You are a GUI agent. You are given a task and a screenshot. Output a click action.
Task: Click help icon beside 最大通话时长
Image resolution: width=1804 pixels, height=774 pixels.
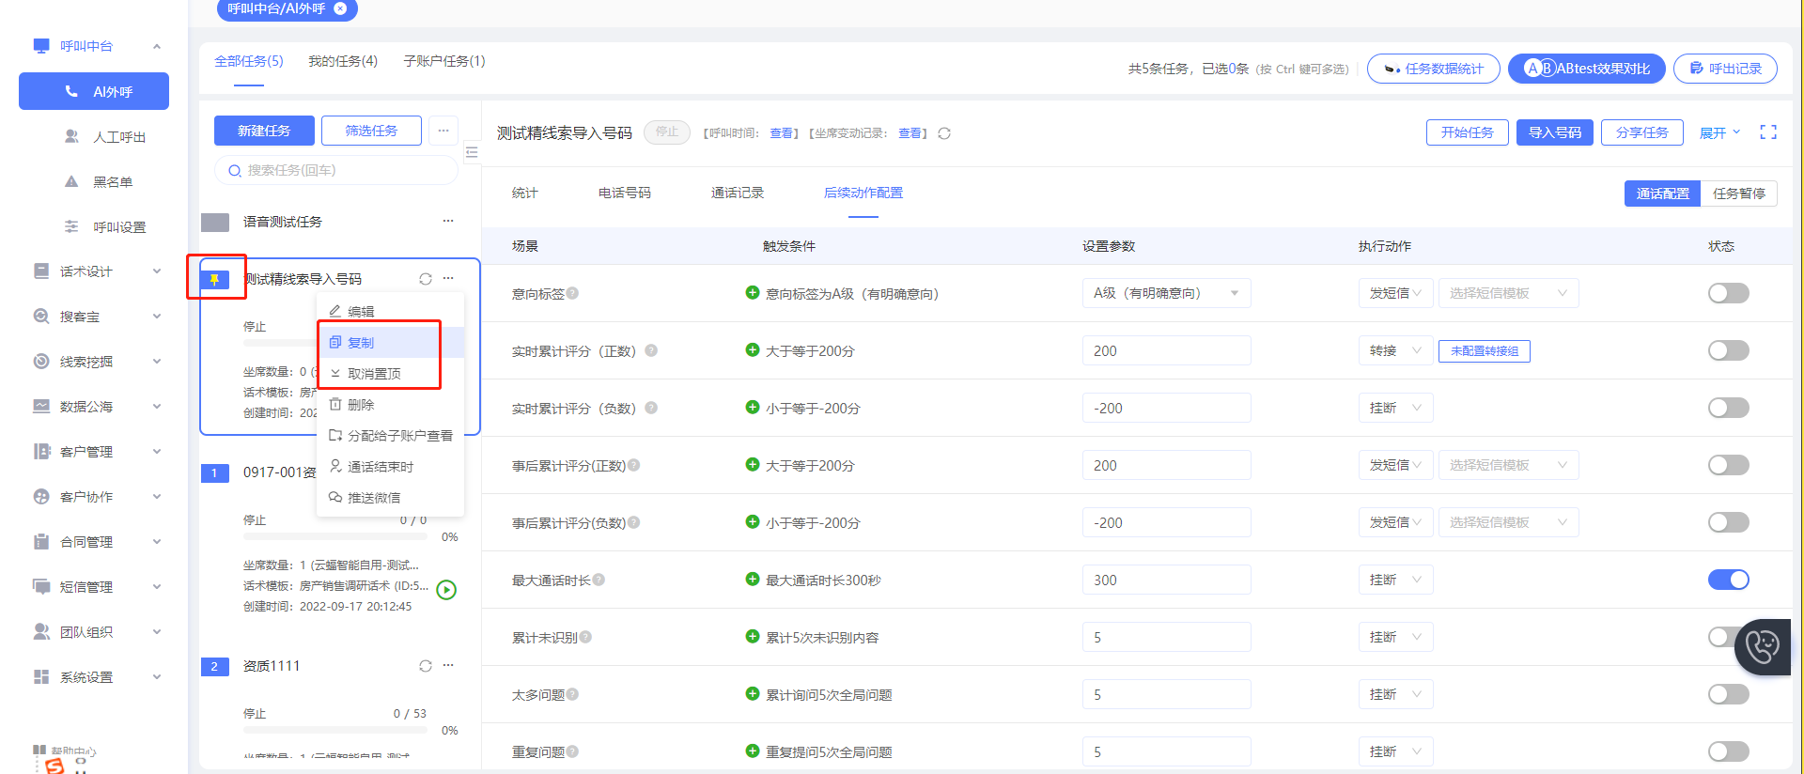599,580
